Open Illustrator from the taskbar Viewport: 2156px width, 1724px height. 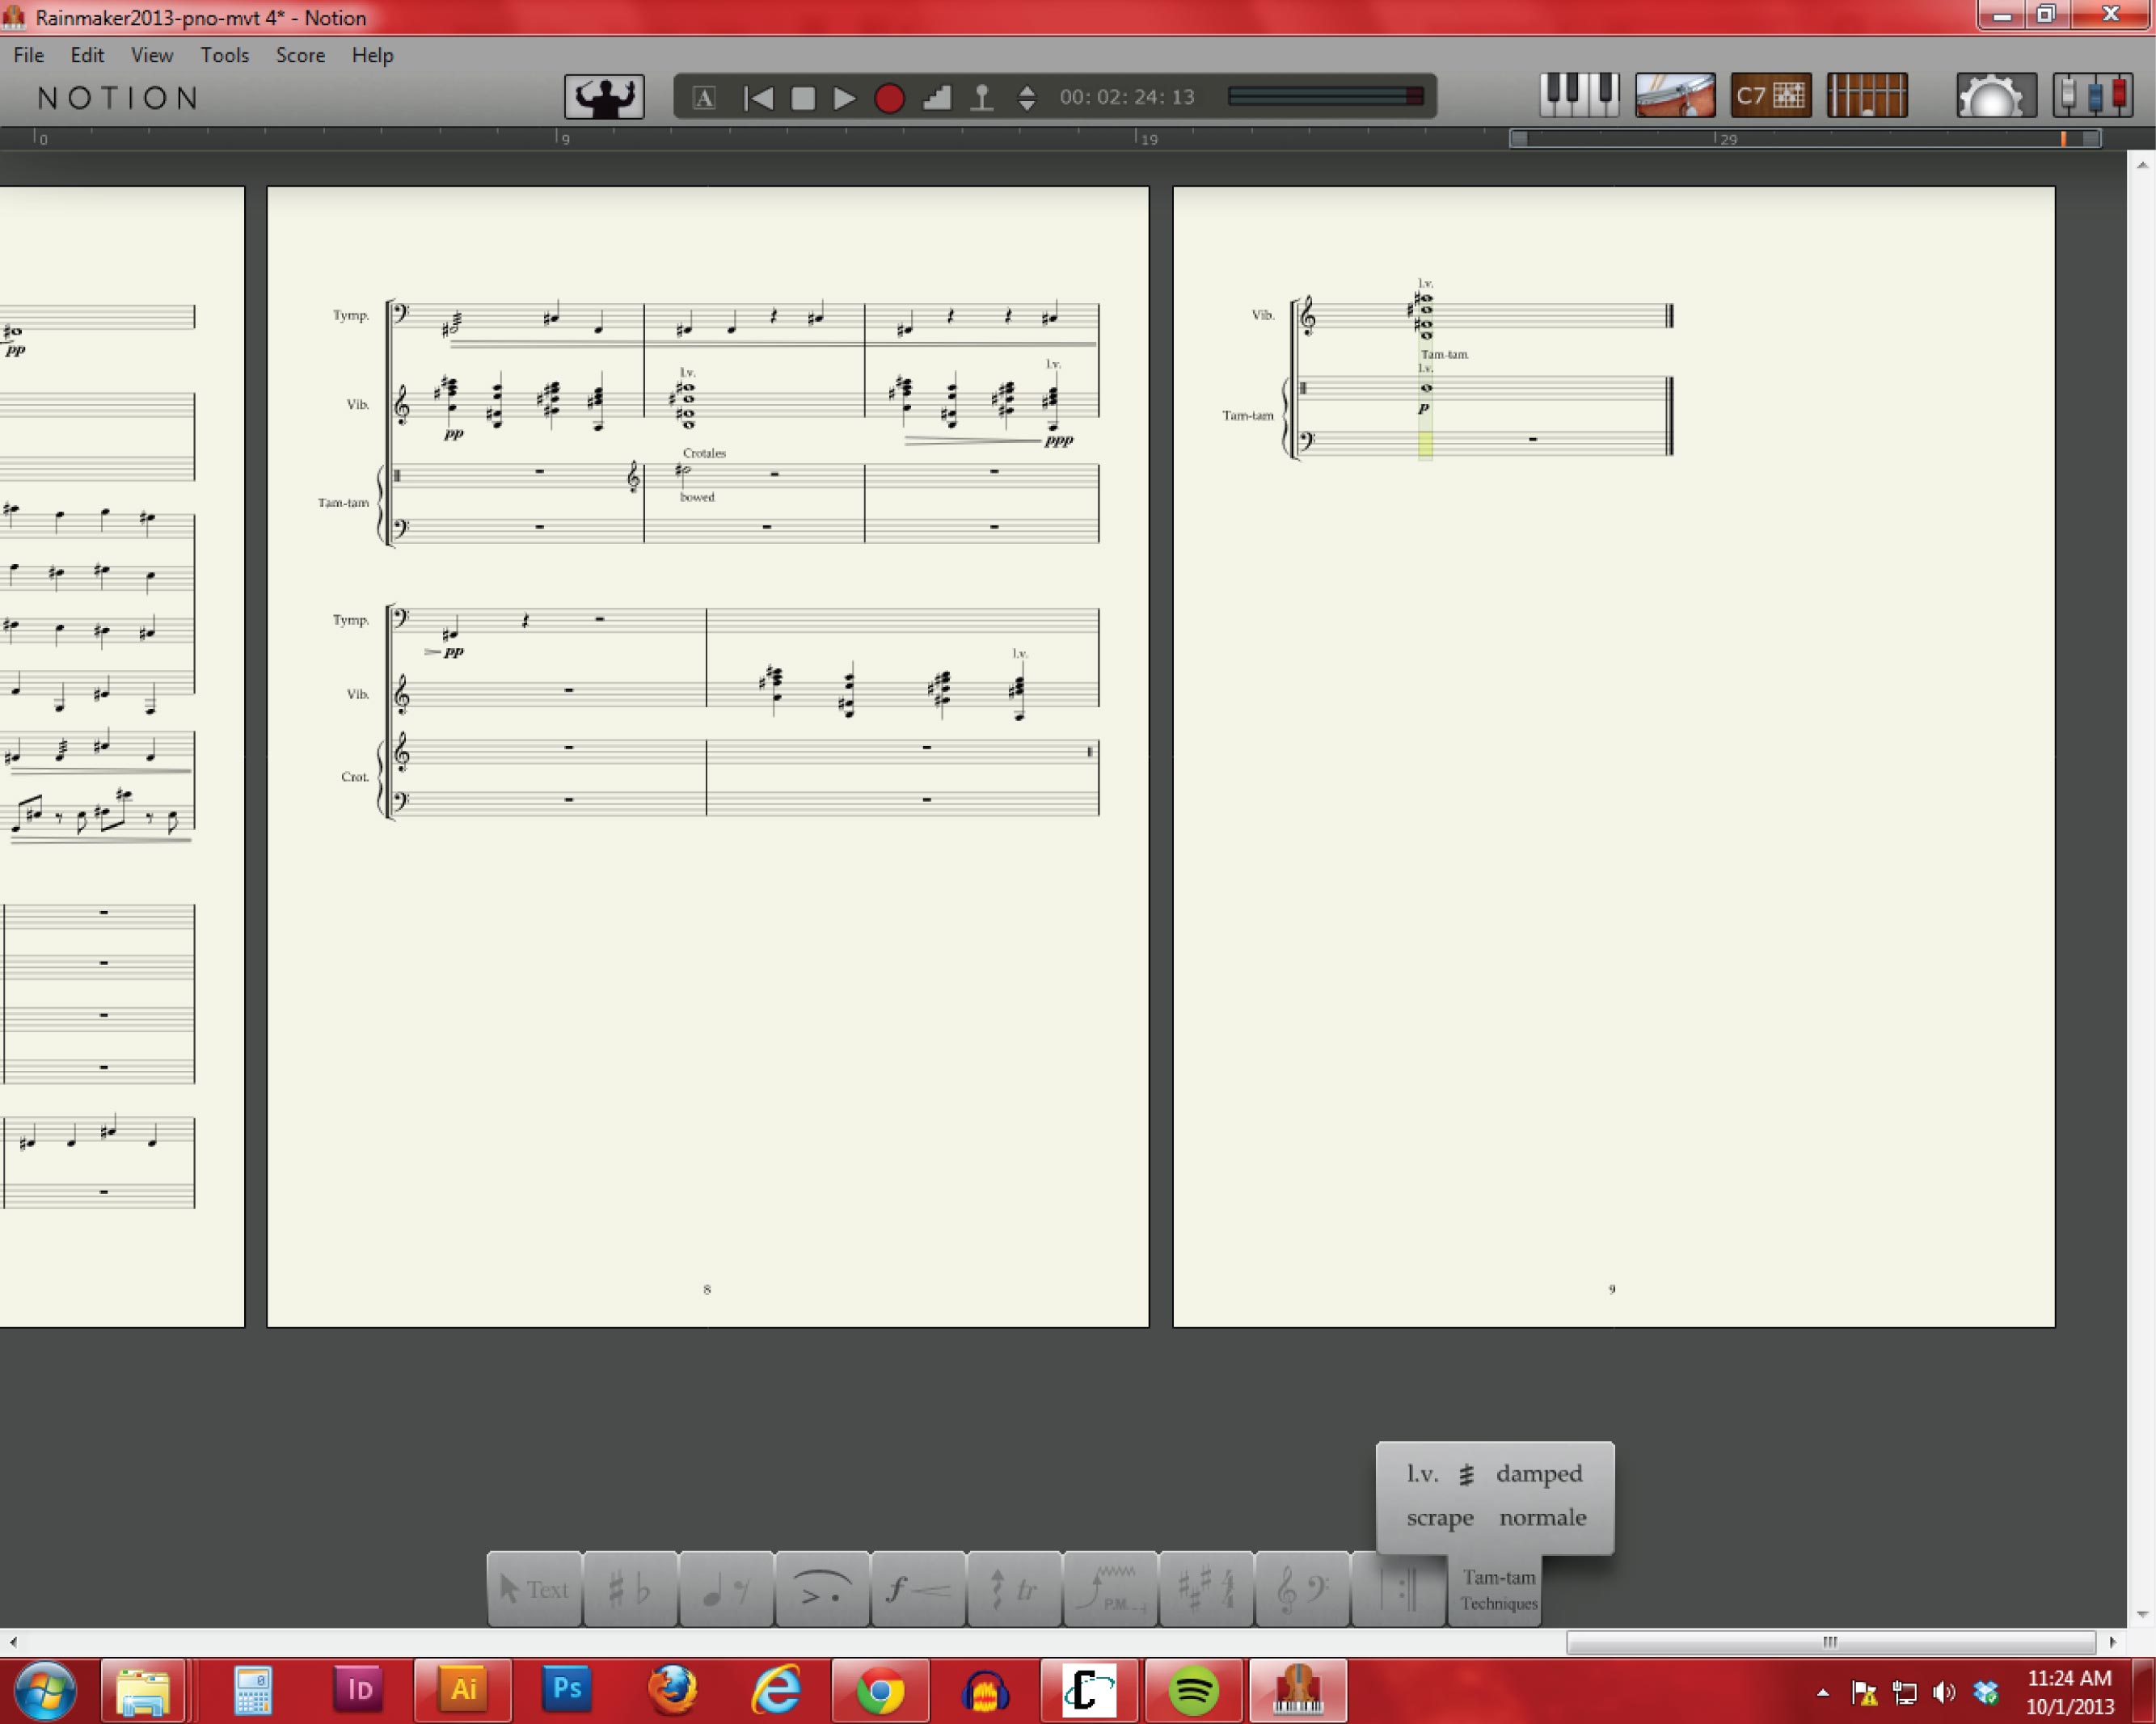click(x=463, y=1691)
